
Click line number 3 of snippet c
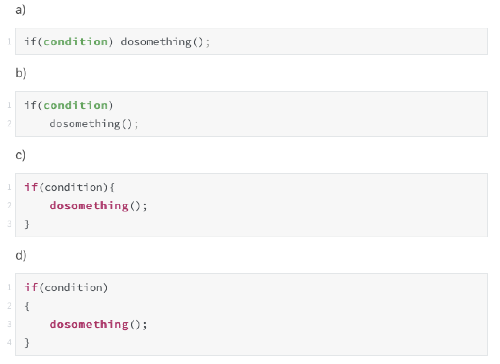(10, 224)
